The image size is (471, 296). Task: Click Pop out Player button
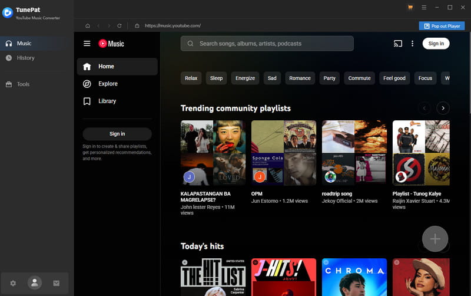pos(442,26)
